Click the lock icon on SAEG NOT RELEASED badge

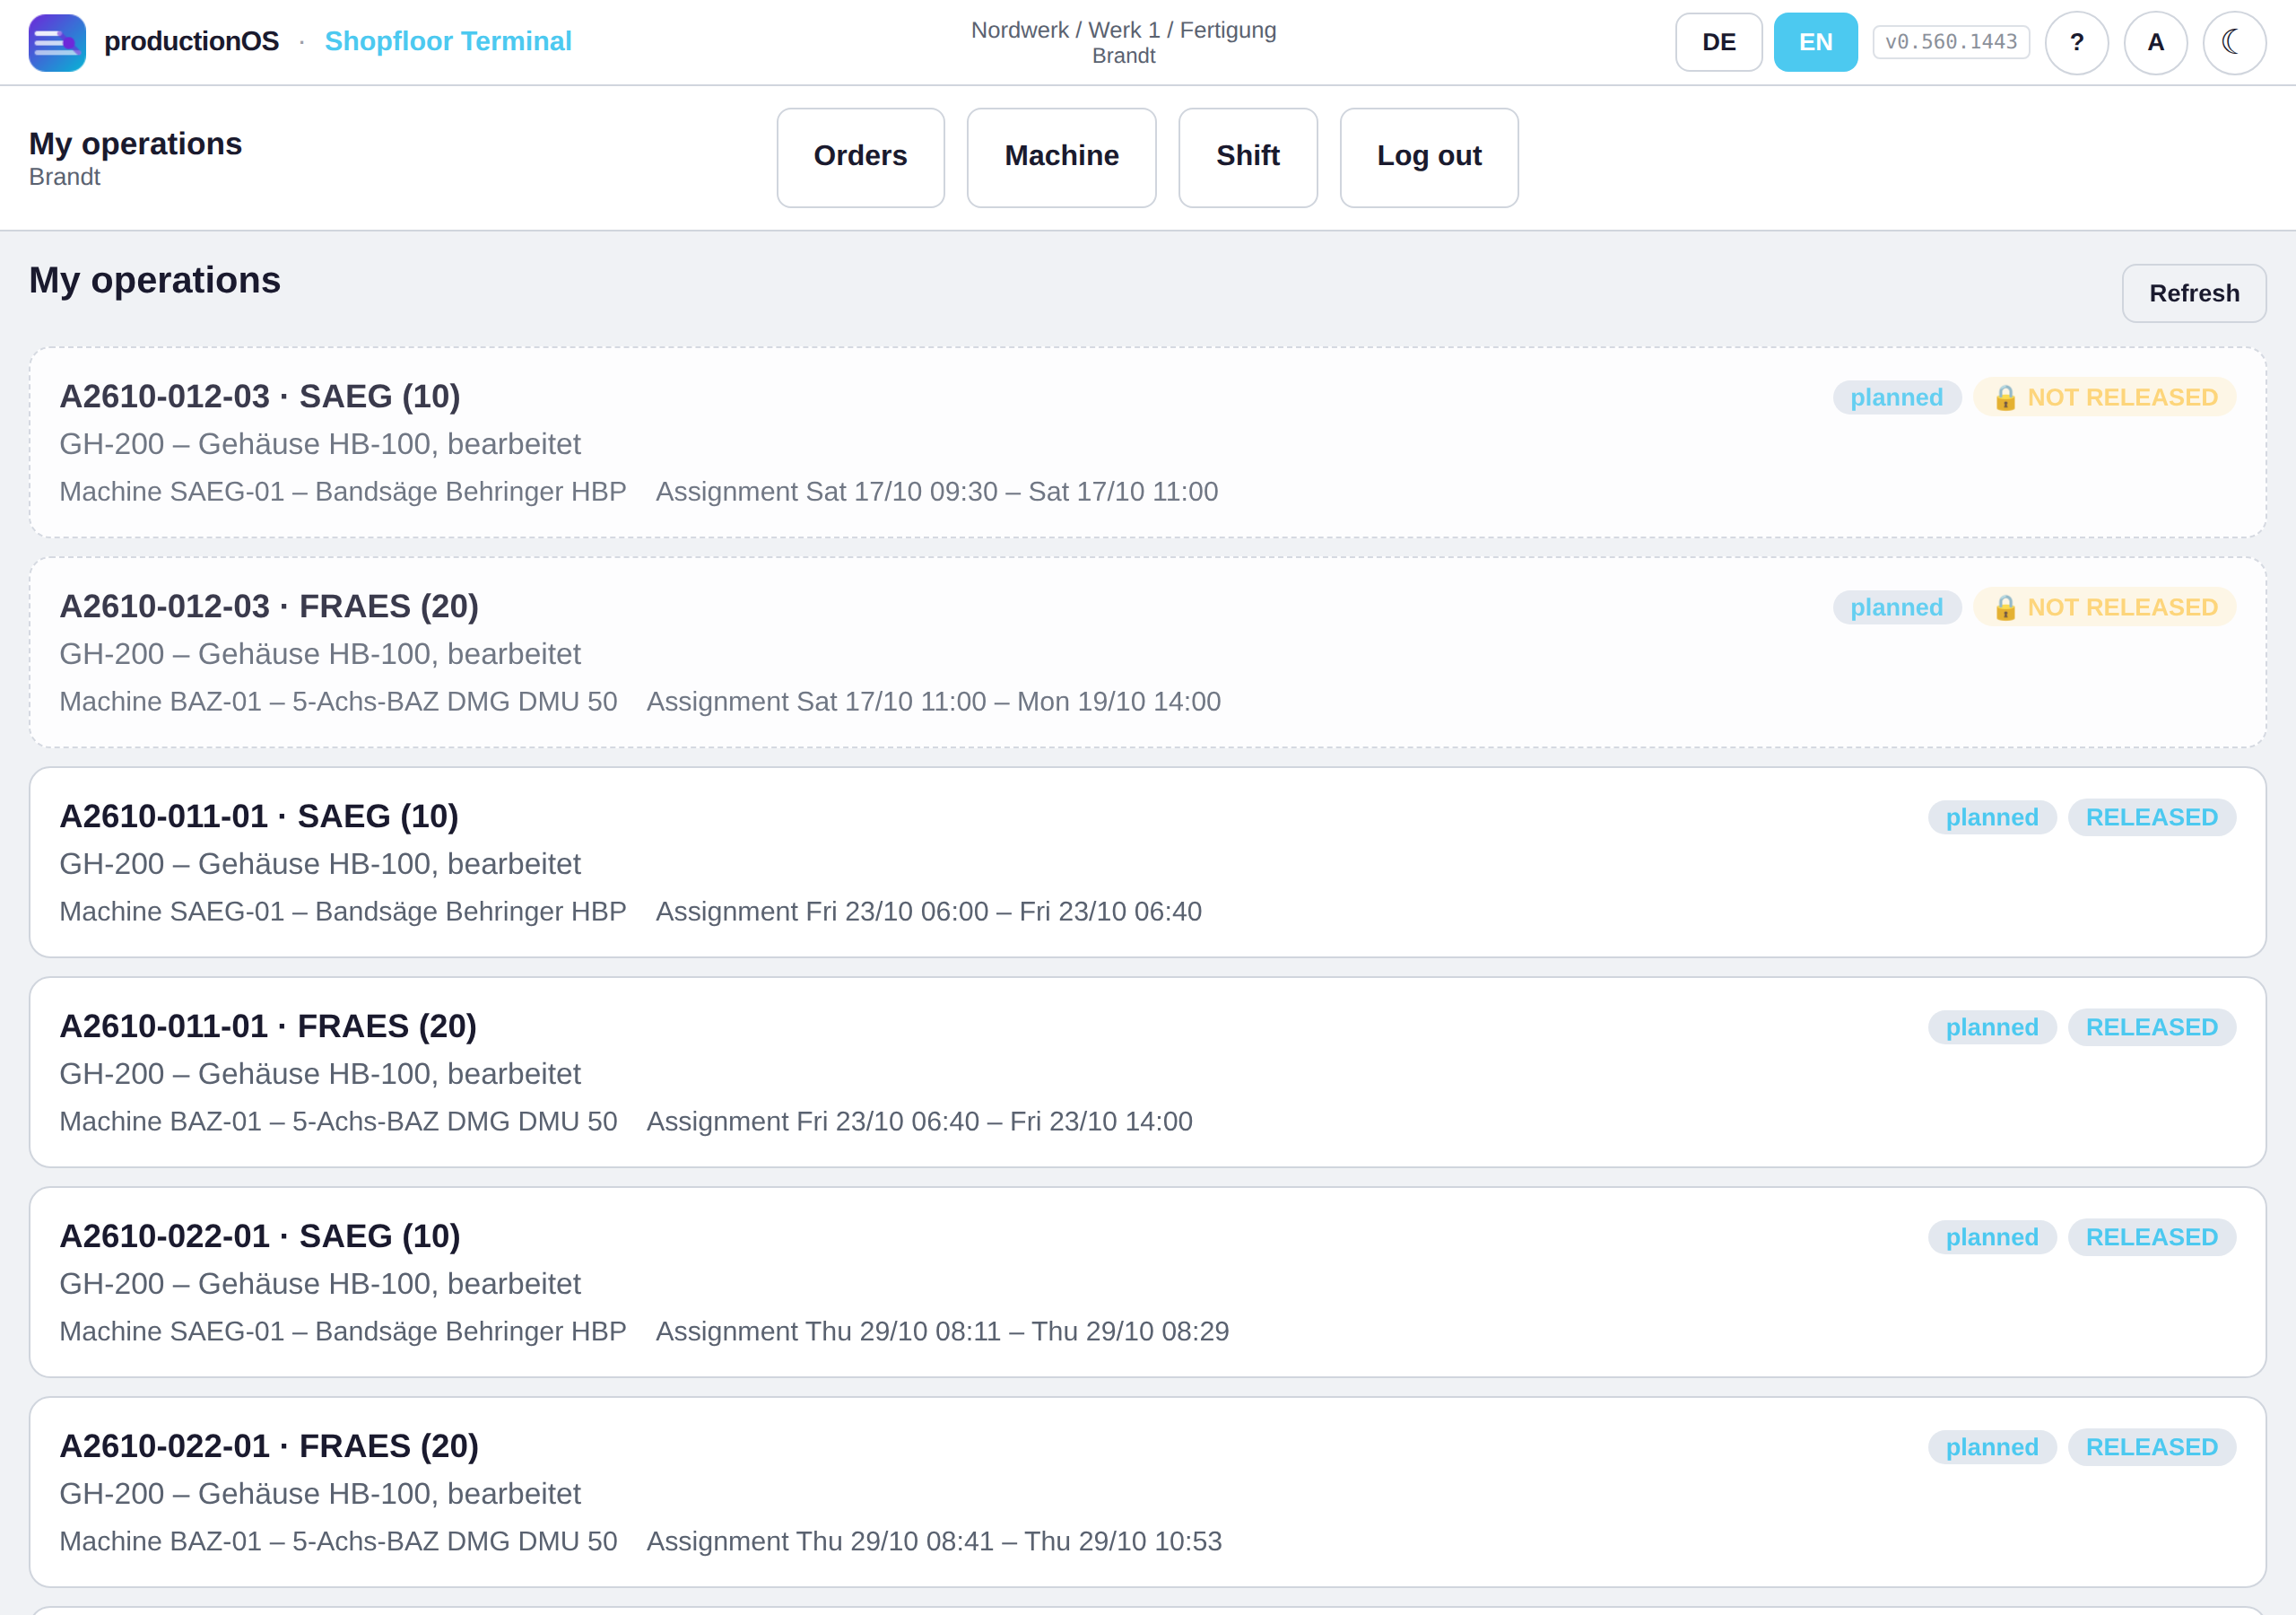(x=2004, y=398)
